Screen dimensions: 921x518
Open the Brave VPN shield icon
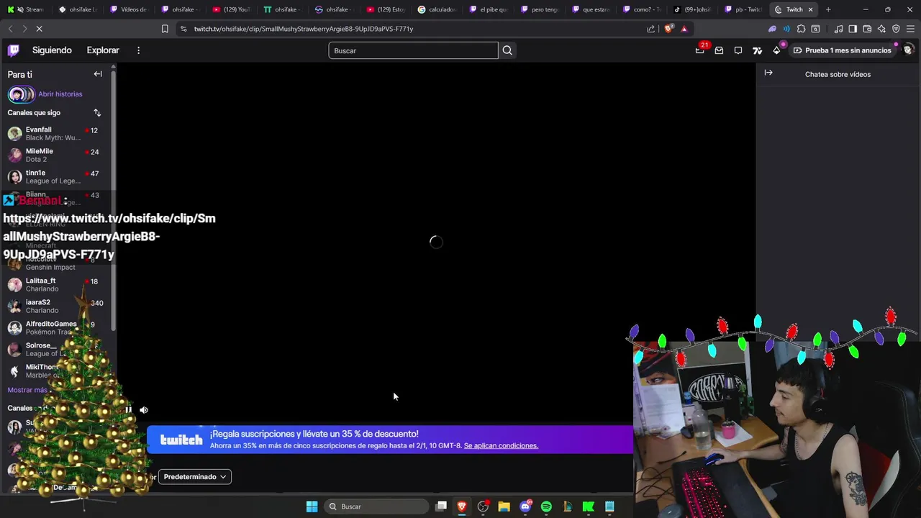click(896, 29)
